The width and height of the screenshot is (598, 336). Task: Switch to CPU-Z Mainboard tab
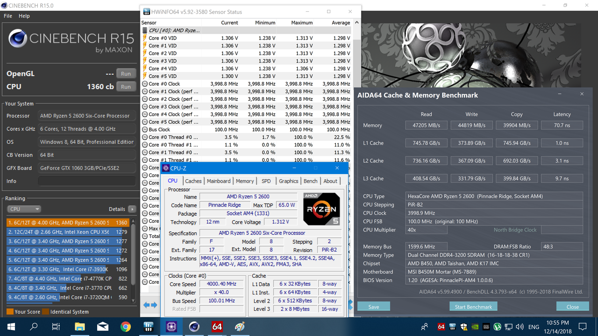tap(219, 181)
